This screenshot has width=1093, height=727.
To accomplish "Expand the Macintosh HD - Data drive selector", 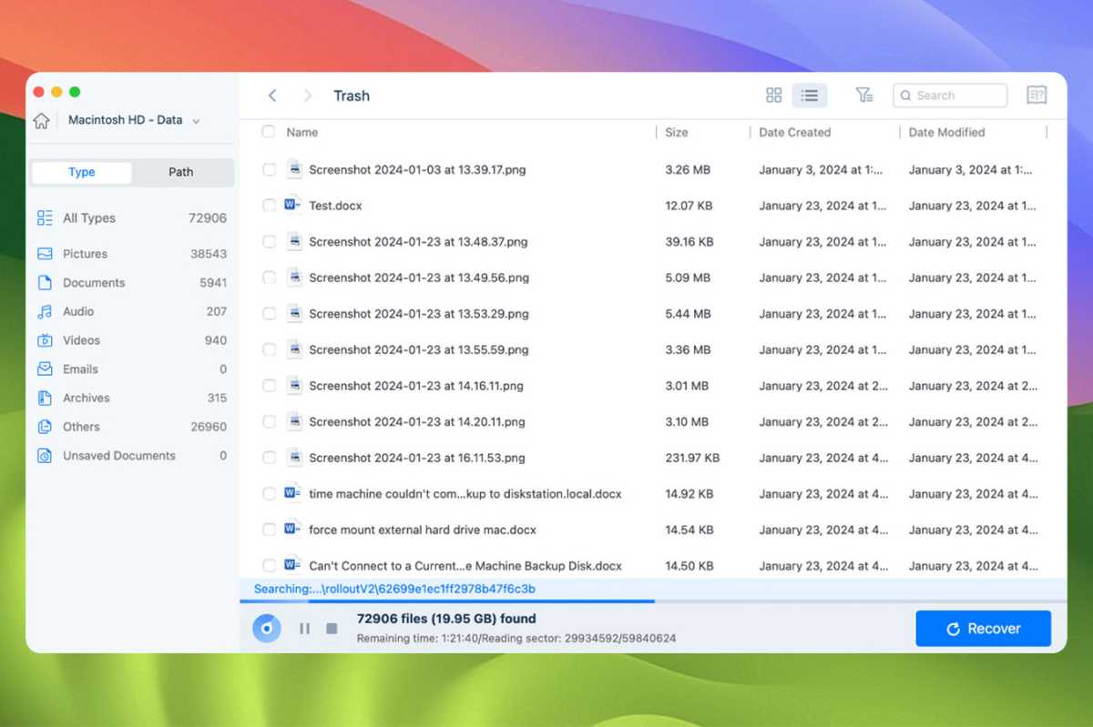I will tap(197, 119).
